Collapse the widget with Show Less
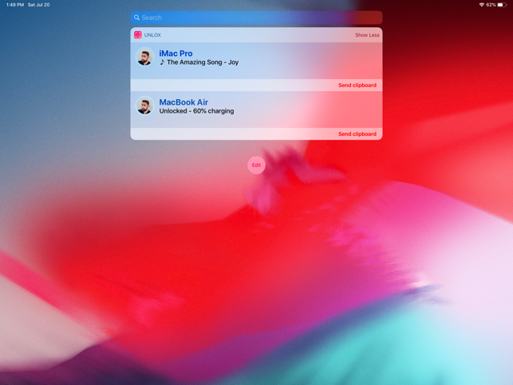Screen dimensions: 513x385 tap(367, 34)
